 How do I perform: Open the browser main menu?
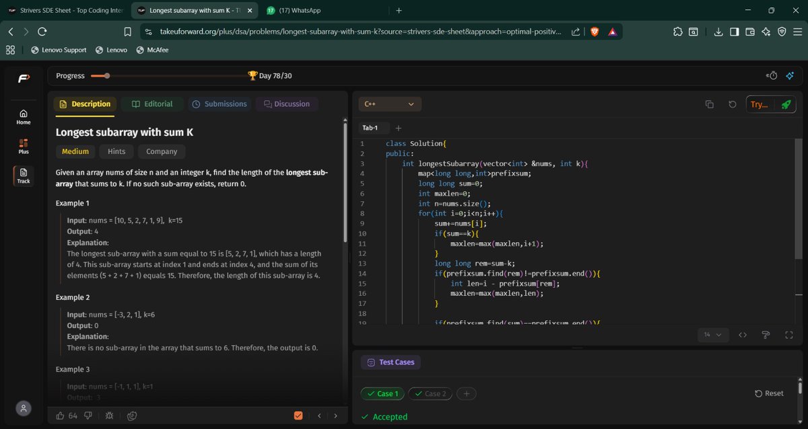tap(797, 32)
